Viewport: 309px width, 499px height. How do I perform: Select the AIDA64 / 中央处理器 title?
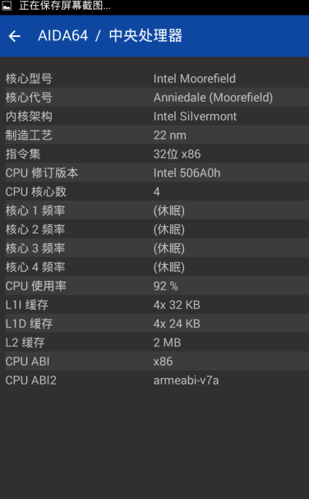110,35
